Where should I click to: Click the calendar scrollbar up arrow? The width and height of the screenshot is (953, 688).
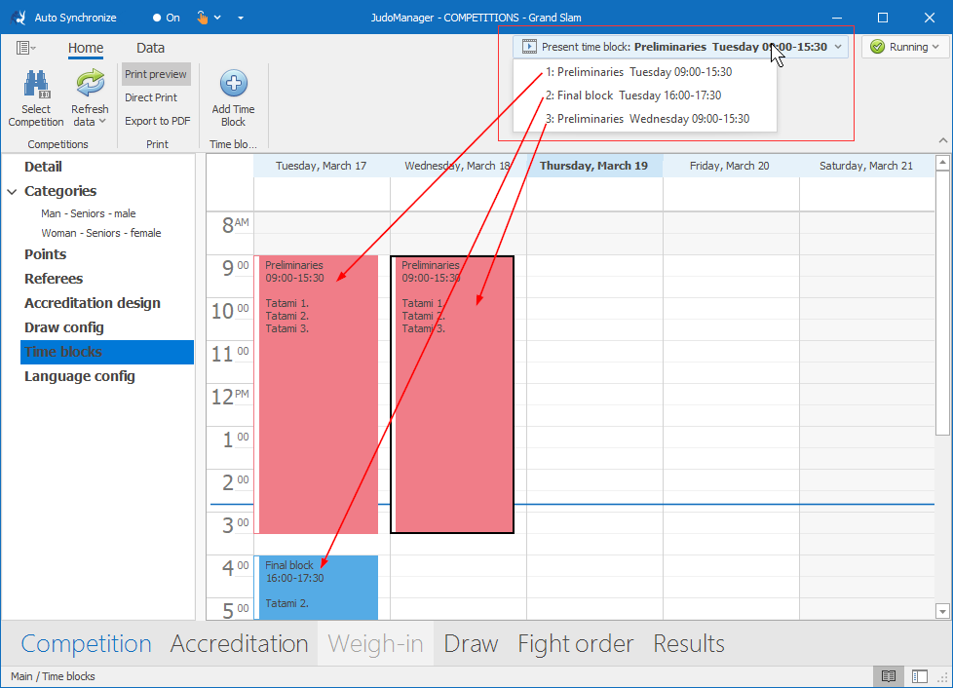(x=942, y=163)
